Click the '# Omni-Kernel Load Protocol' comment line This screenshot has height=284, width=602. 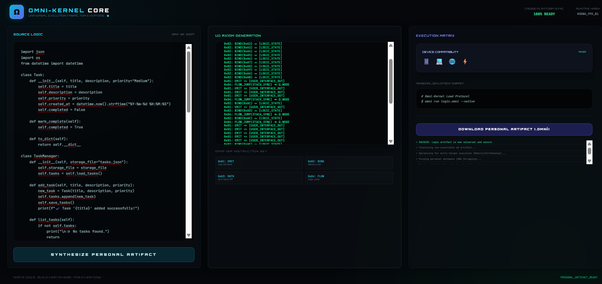(445, 96)
